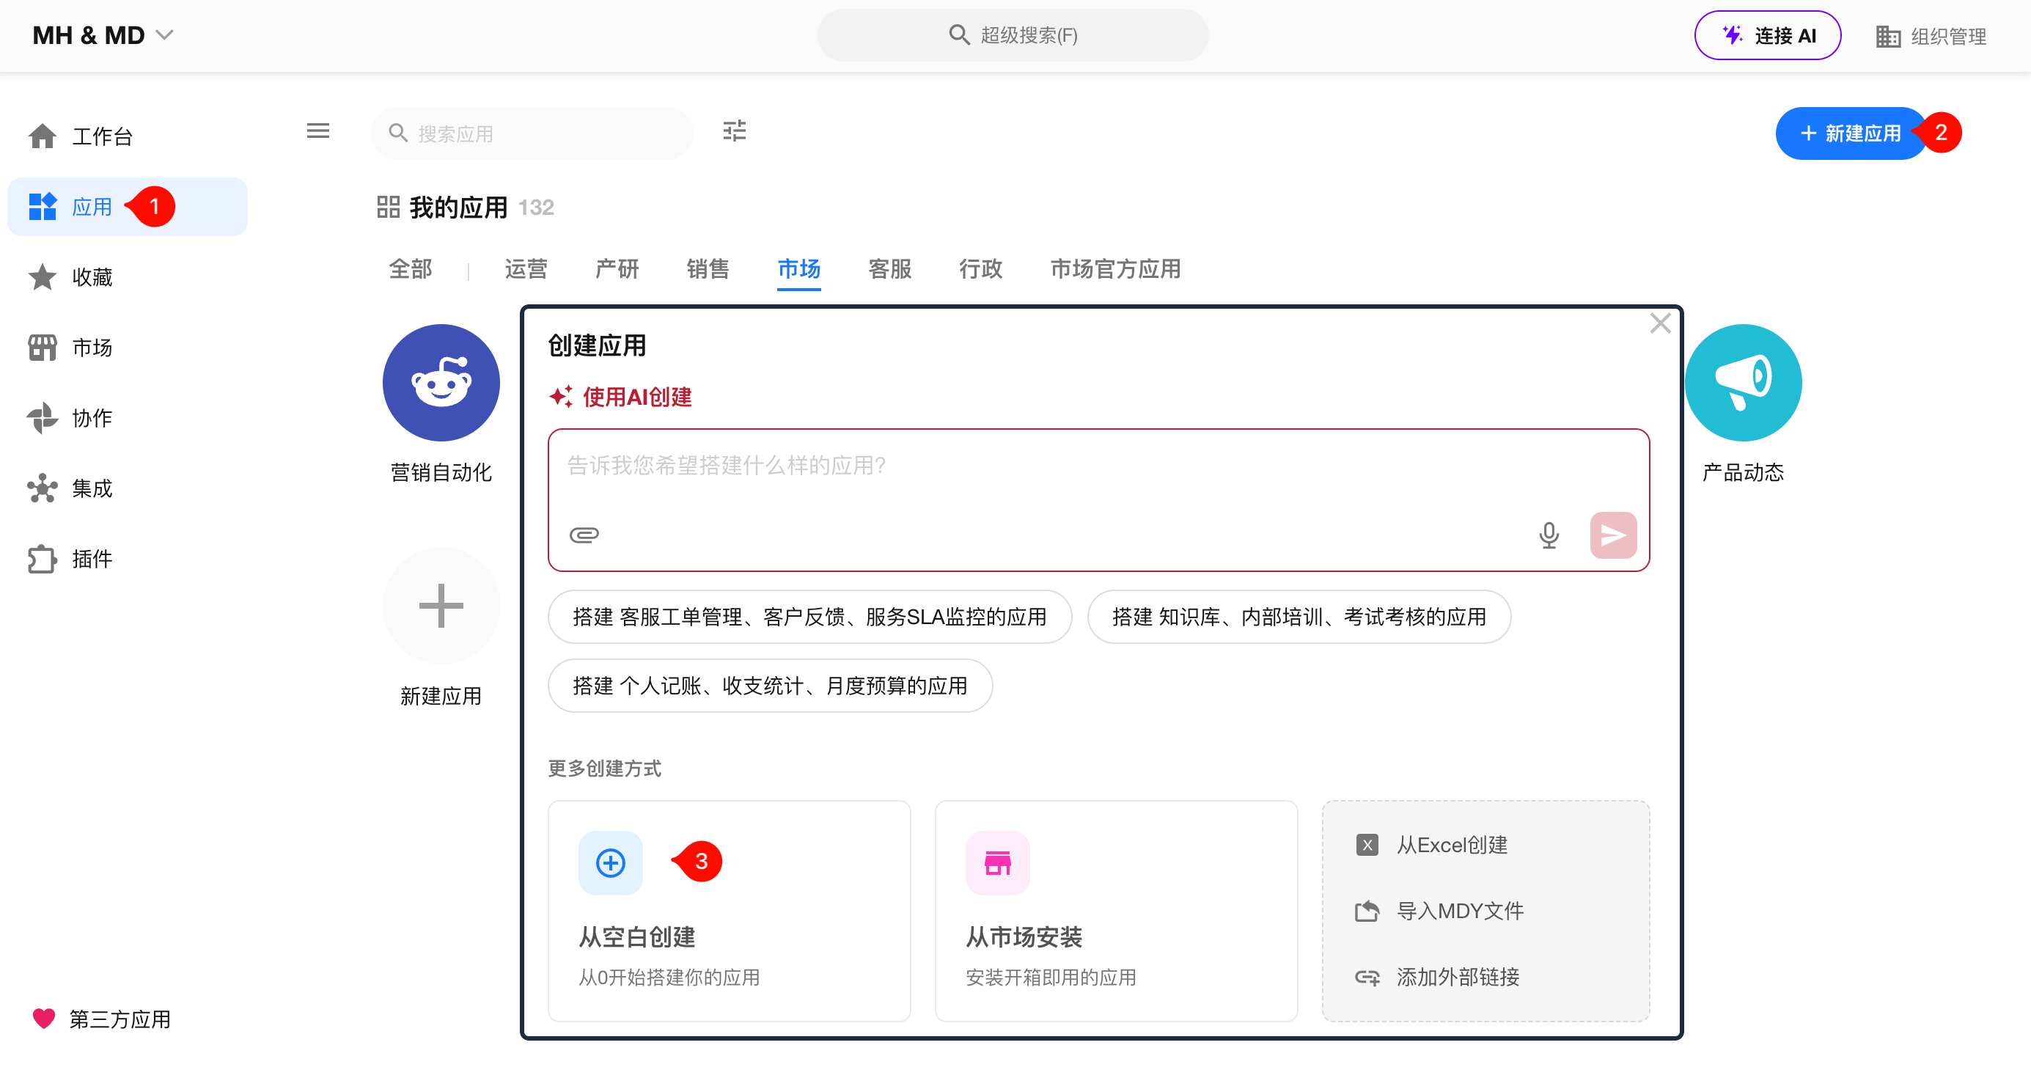Click the 产品动态 megaphone app icon
The width and height of the screenshot is (2031, 1078).
click(x=1744, y=383)
